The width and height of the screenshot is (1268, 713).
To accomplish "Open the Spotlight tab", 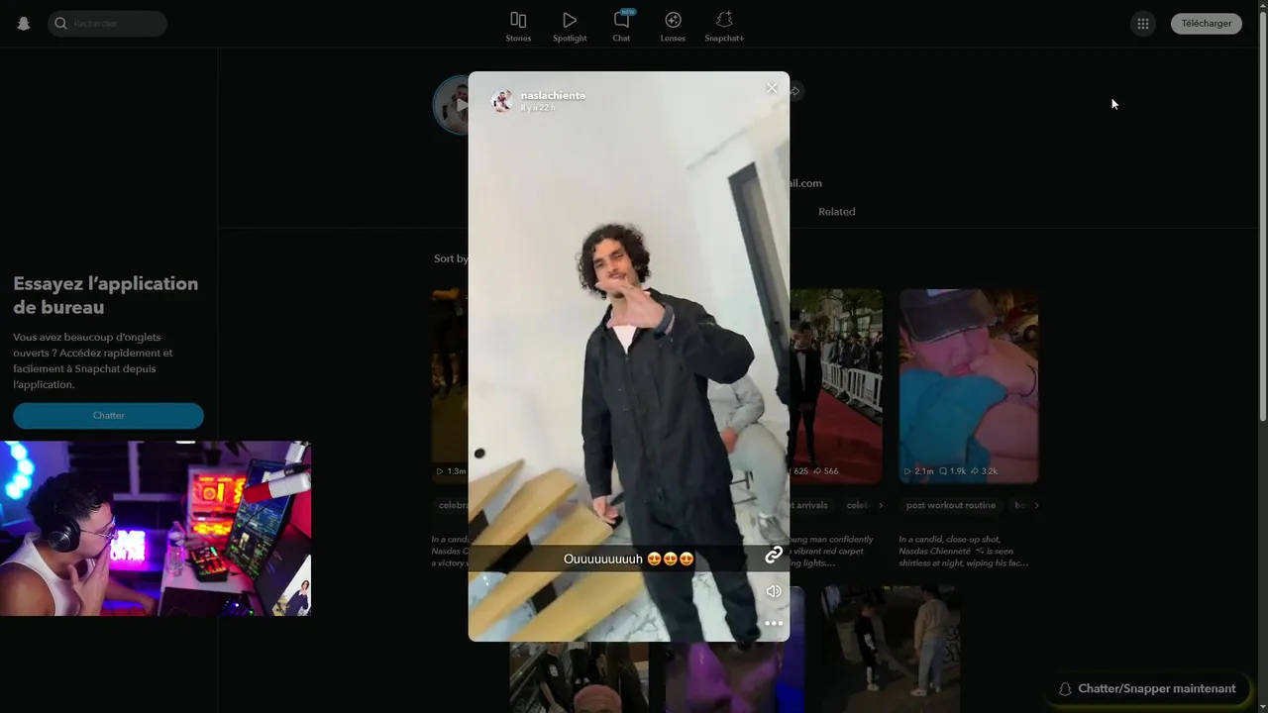I will [x=570, y=27].
